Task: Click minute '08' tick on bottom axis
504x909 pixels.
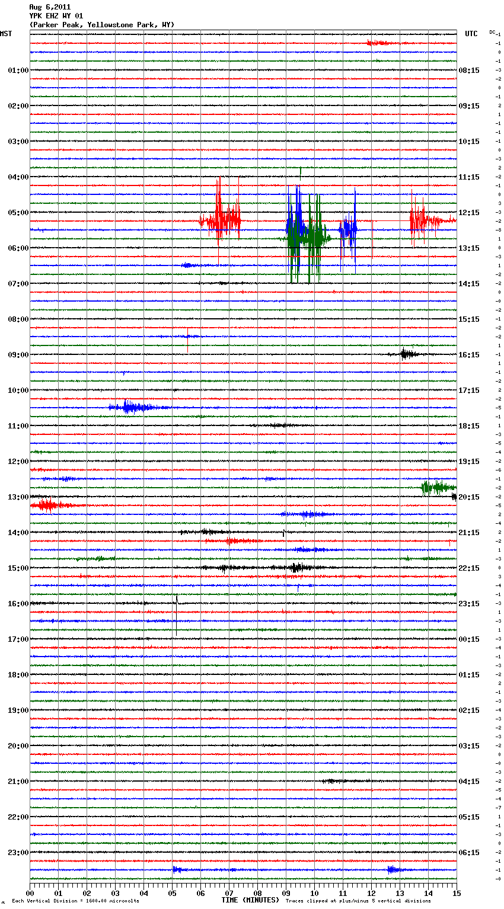Action: pyautogui.click(x=257, y=893)
